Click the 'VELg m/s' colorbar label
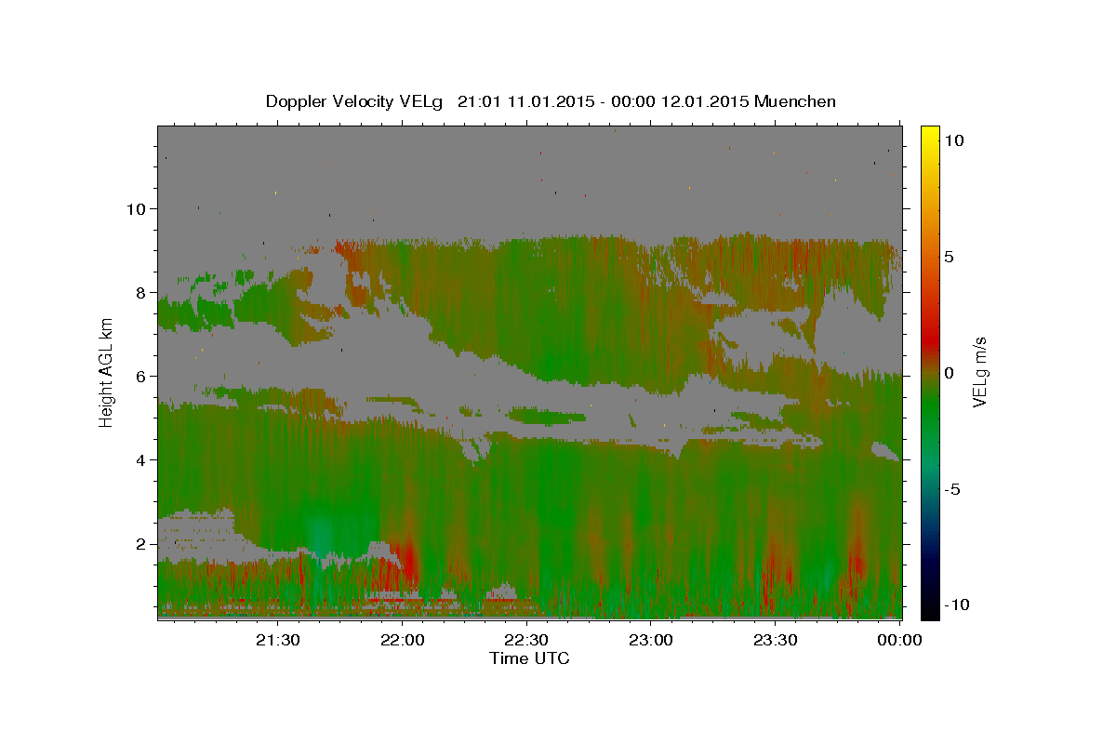1116x744 pixels. (x=979, y=373)
